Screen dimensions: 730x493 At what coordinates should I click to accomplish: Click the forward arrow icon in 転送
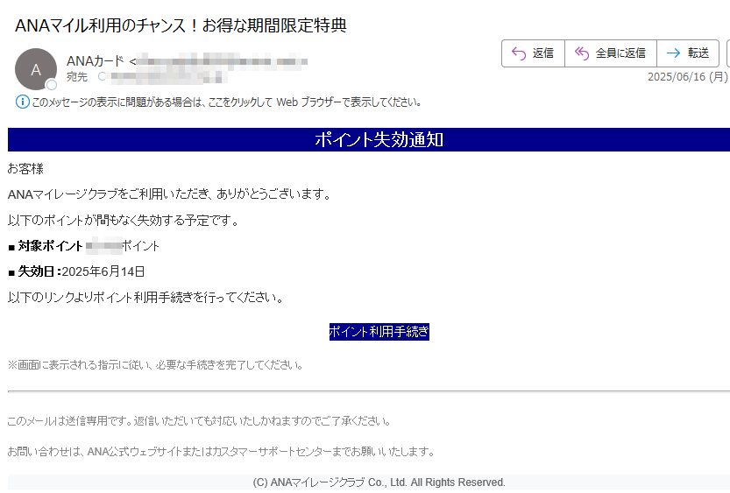[673, 53]
